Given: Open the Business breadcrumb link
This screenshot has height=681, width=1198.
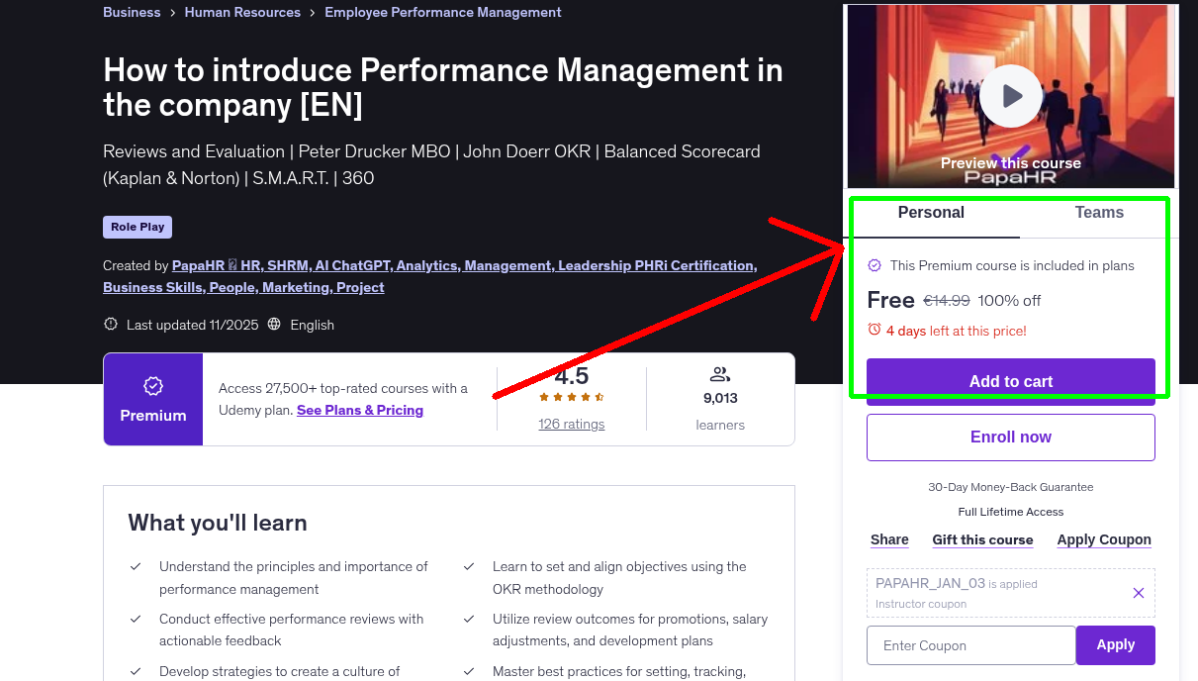Looking at the screenshot, I should tap(132, 12).
